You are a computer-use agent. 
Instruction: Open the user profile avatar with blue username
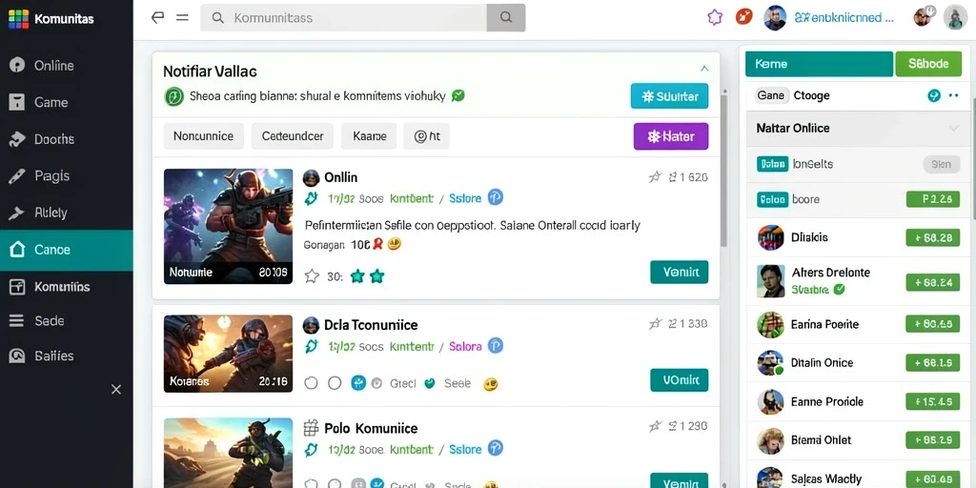point(775,17)
